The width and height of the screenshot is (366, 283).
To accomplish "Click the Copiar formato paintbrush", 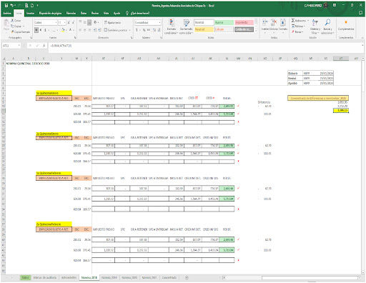I will tap(21, 31).
